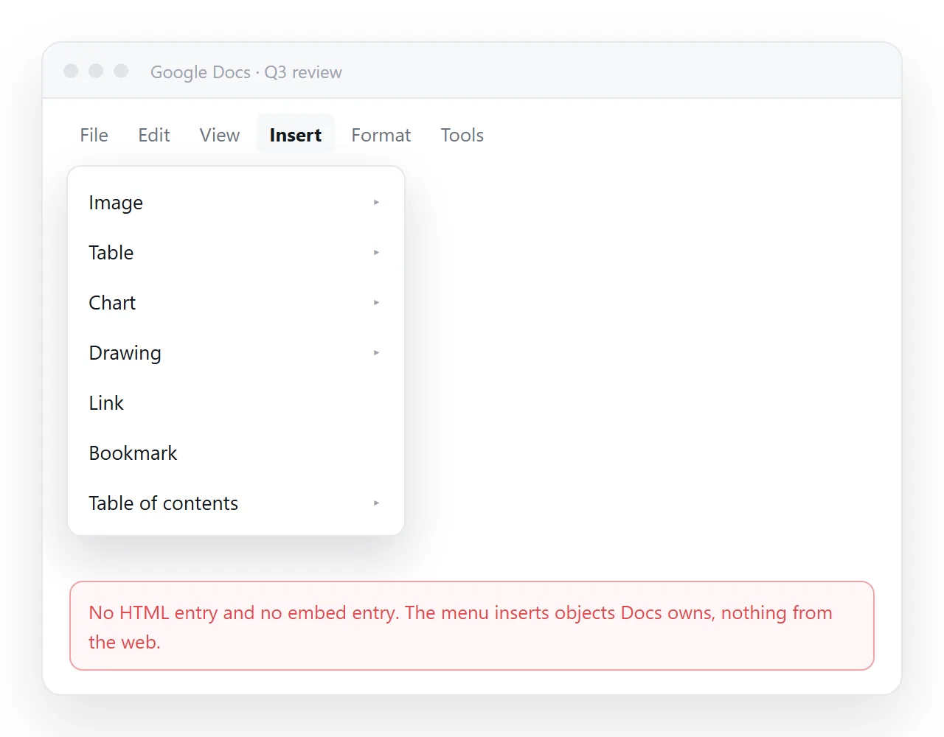Select the Drawing menu entry
Viewport: 944px width, 737px height.
tap(236, 353)
